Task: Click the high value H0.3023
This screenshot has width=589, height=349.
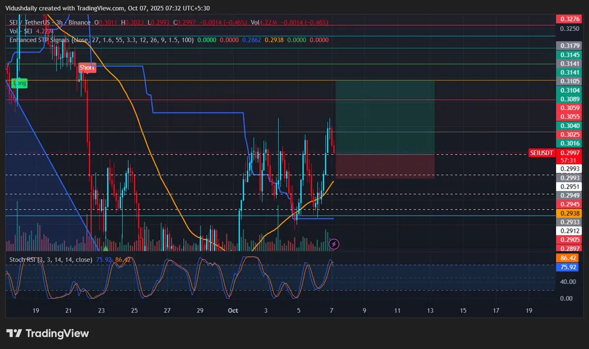Action: pos(132,23)
